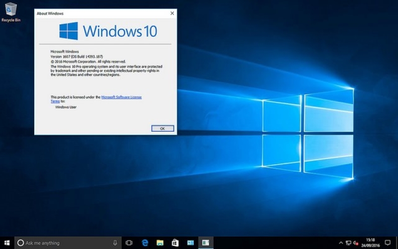
Task: Launch Microsoft Edge from the taskbar
Action: coord(145,243)
